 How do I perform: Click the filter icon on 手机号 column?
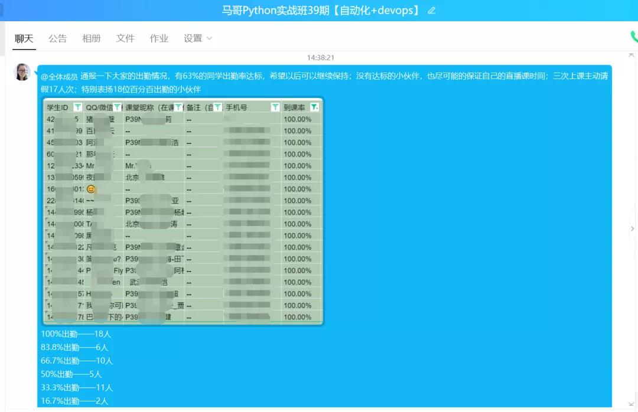pyautogui.click(x=275, y=107)
